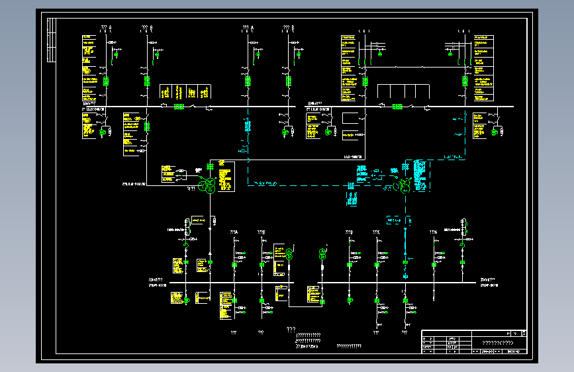Select the stacked double-circle transformer without a note box
This screenshot has height=372, width=574.
coord(322,254)
